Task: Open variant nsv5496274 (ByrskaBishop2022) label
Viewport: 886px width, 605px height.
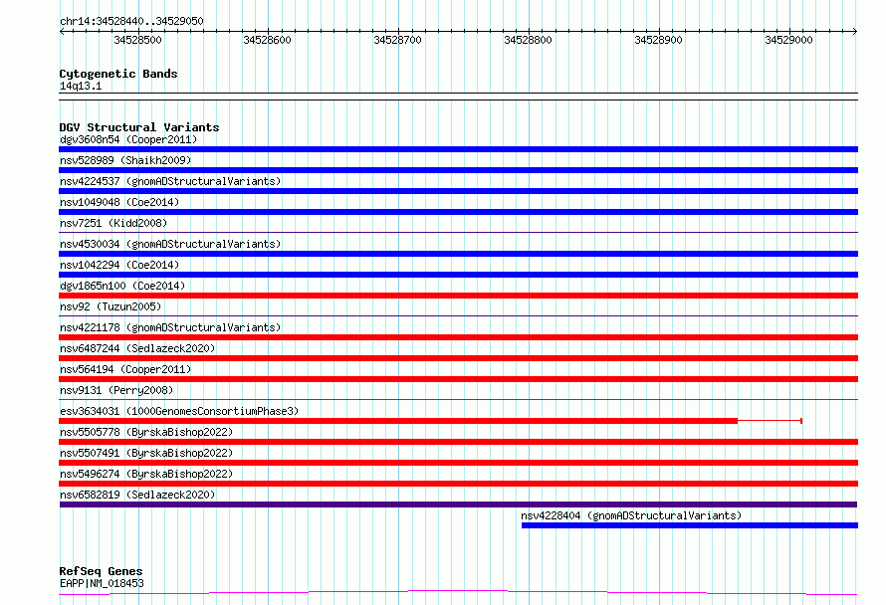Action: pos(146,474)
